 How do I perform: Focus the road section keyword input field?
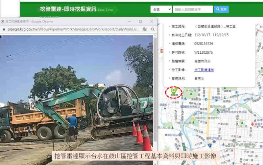pyautogui.click(x=193, y=9)
